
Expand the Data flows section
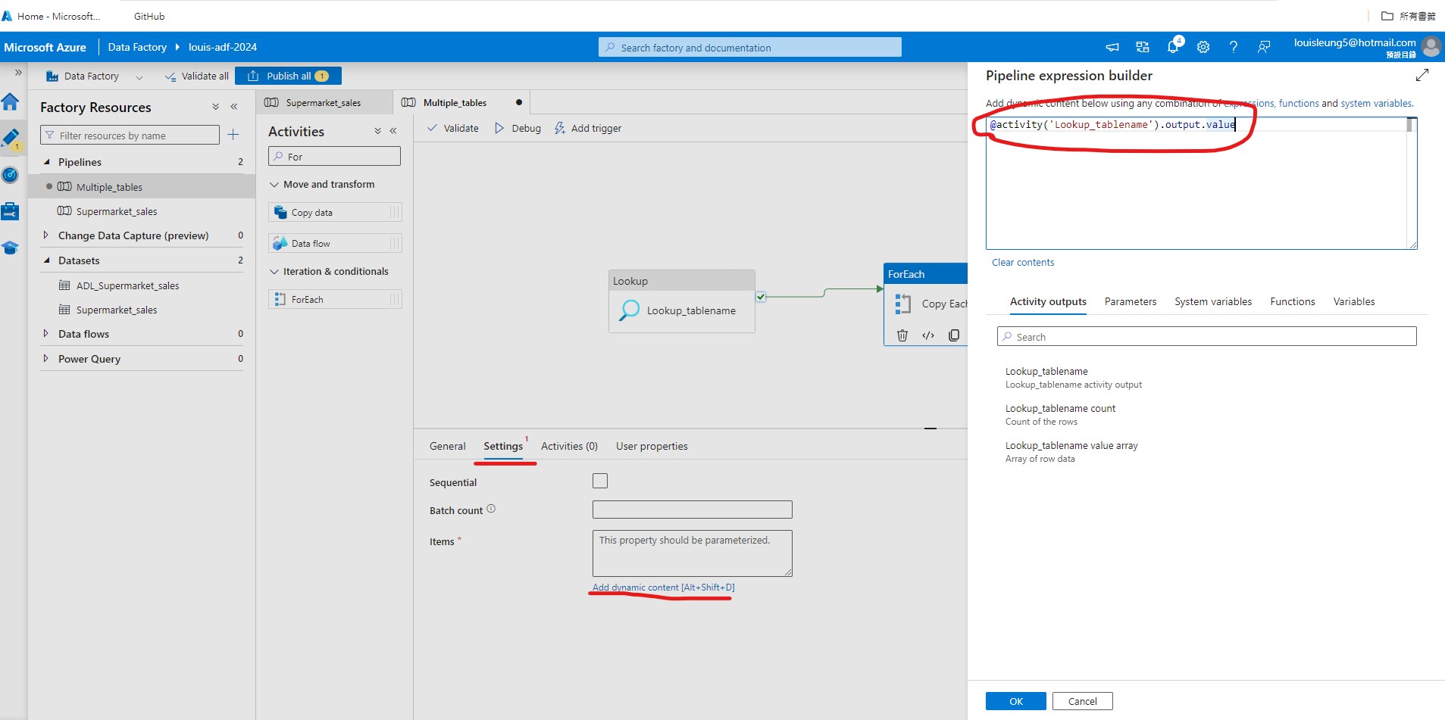(45, 334)
